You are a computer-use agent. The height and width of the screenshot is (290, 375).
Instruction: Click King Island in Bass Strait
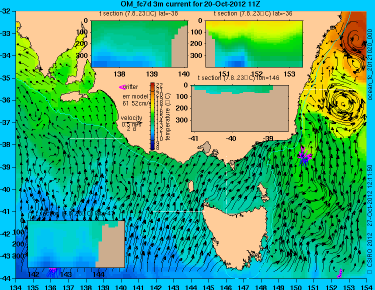[x=190, y=186]
